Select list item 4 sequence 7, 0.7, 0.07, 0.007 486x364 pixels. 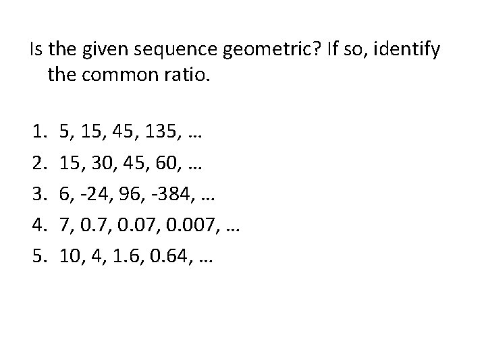[149, 224]
